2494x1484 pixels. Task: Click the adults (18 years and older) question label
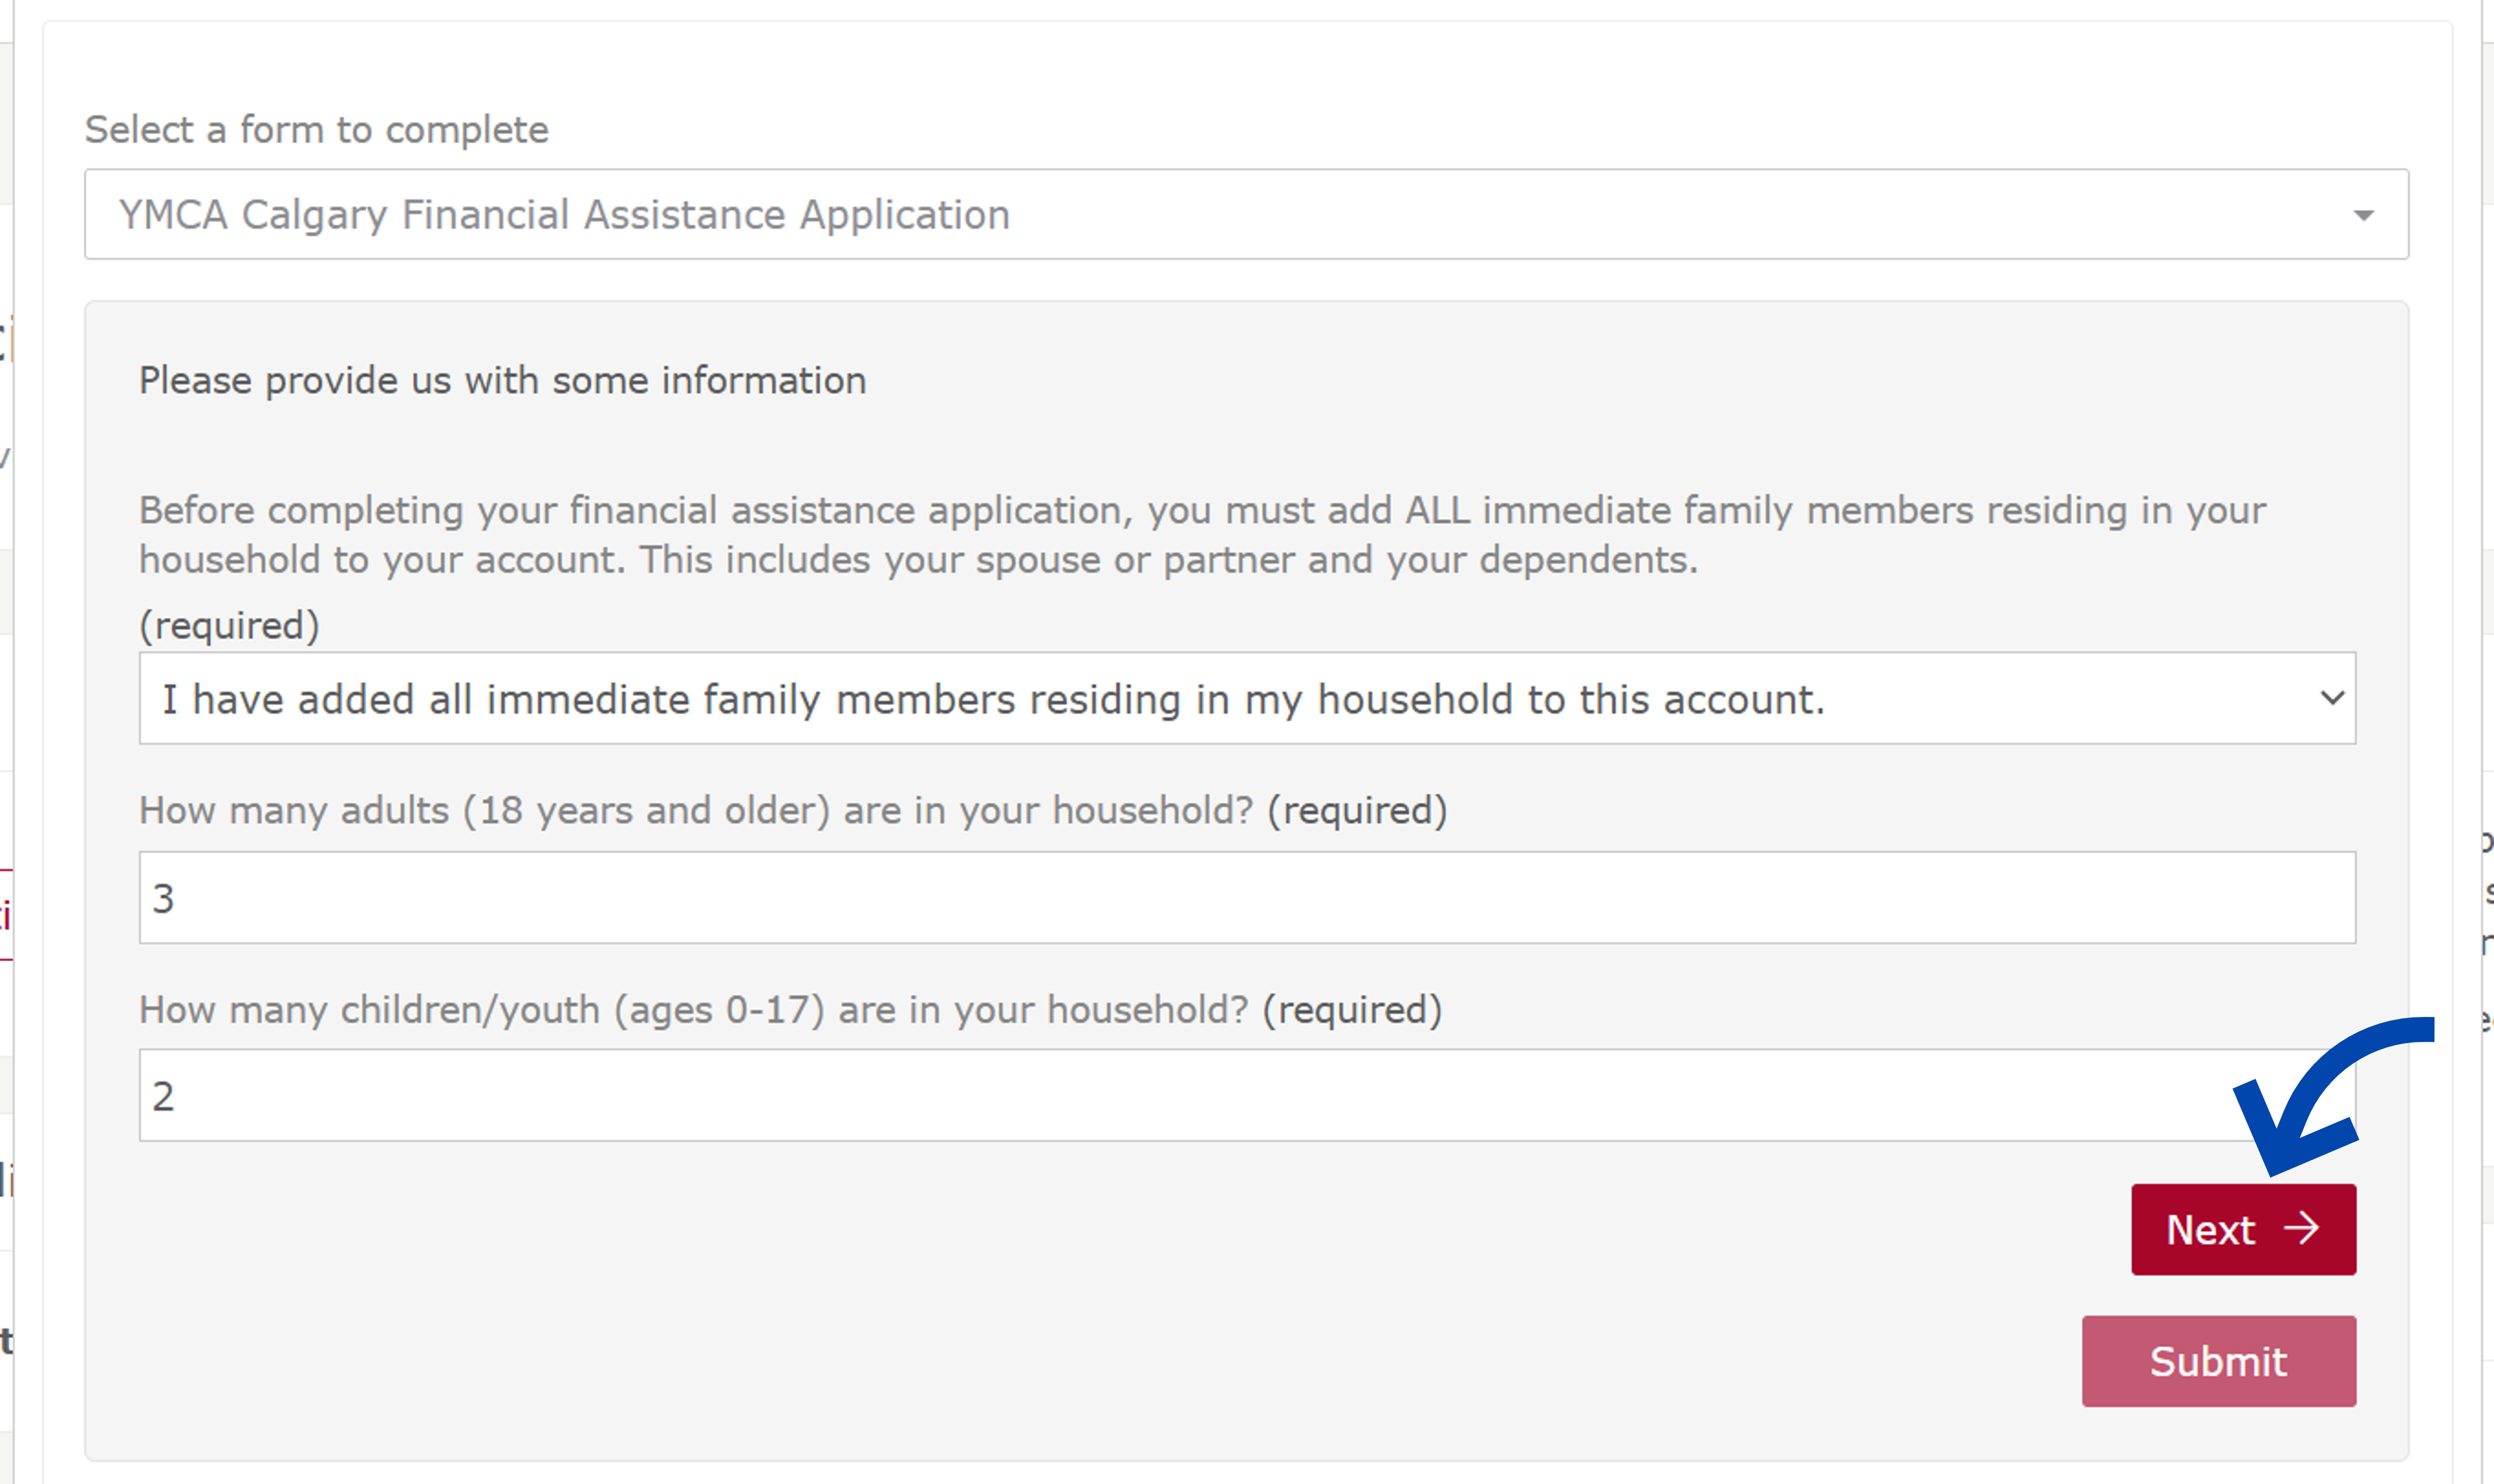tap(695, 810)
